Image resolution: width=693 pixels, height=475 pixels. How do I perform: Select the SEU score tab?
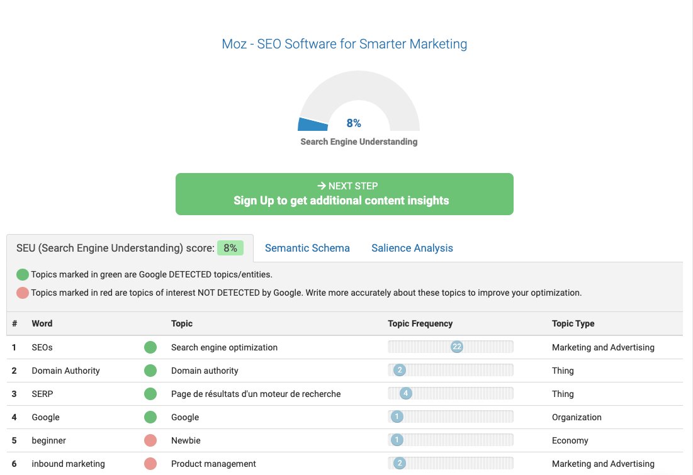tap(130, 248)
